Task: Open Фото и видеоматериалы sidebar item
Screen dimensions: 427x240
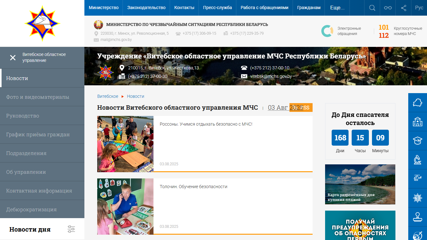Action: pos(42,97)
